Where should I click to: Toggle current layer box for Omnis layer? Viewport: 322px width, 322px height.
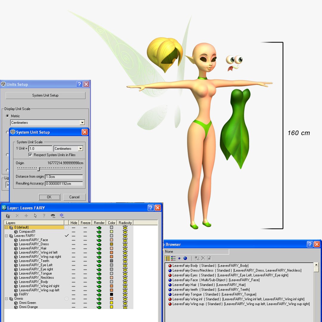(66, 299)
